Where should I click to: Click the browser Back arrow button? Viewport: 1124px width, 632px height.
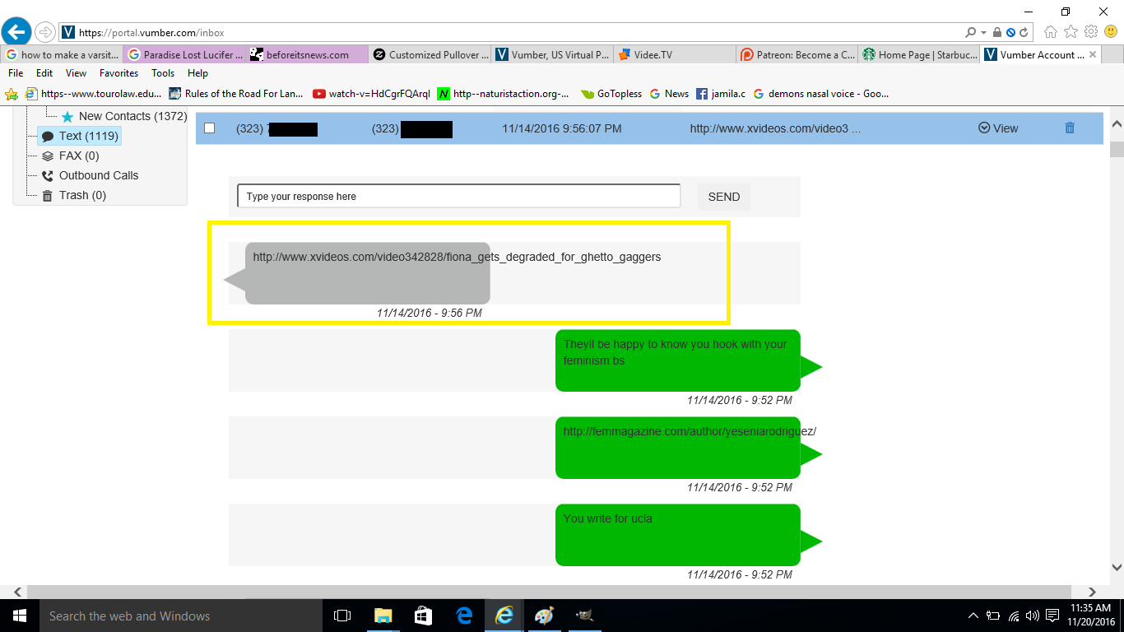[16, 32]
